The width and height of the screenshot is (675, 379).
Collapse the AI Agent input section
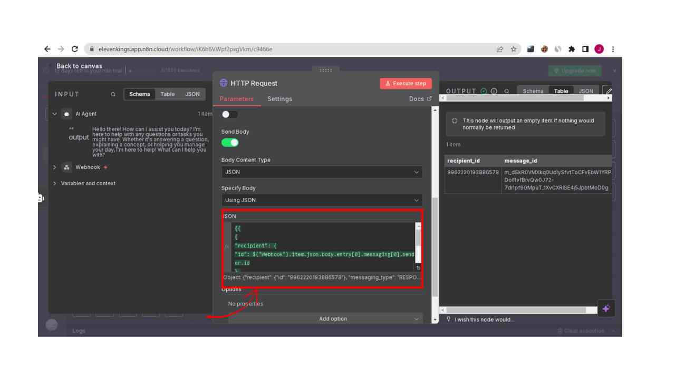point(55,114)
